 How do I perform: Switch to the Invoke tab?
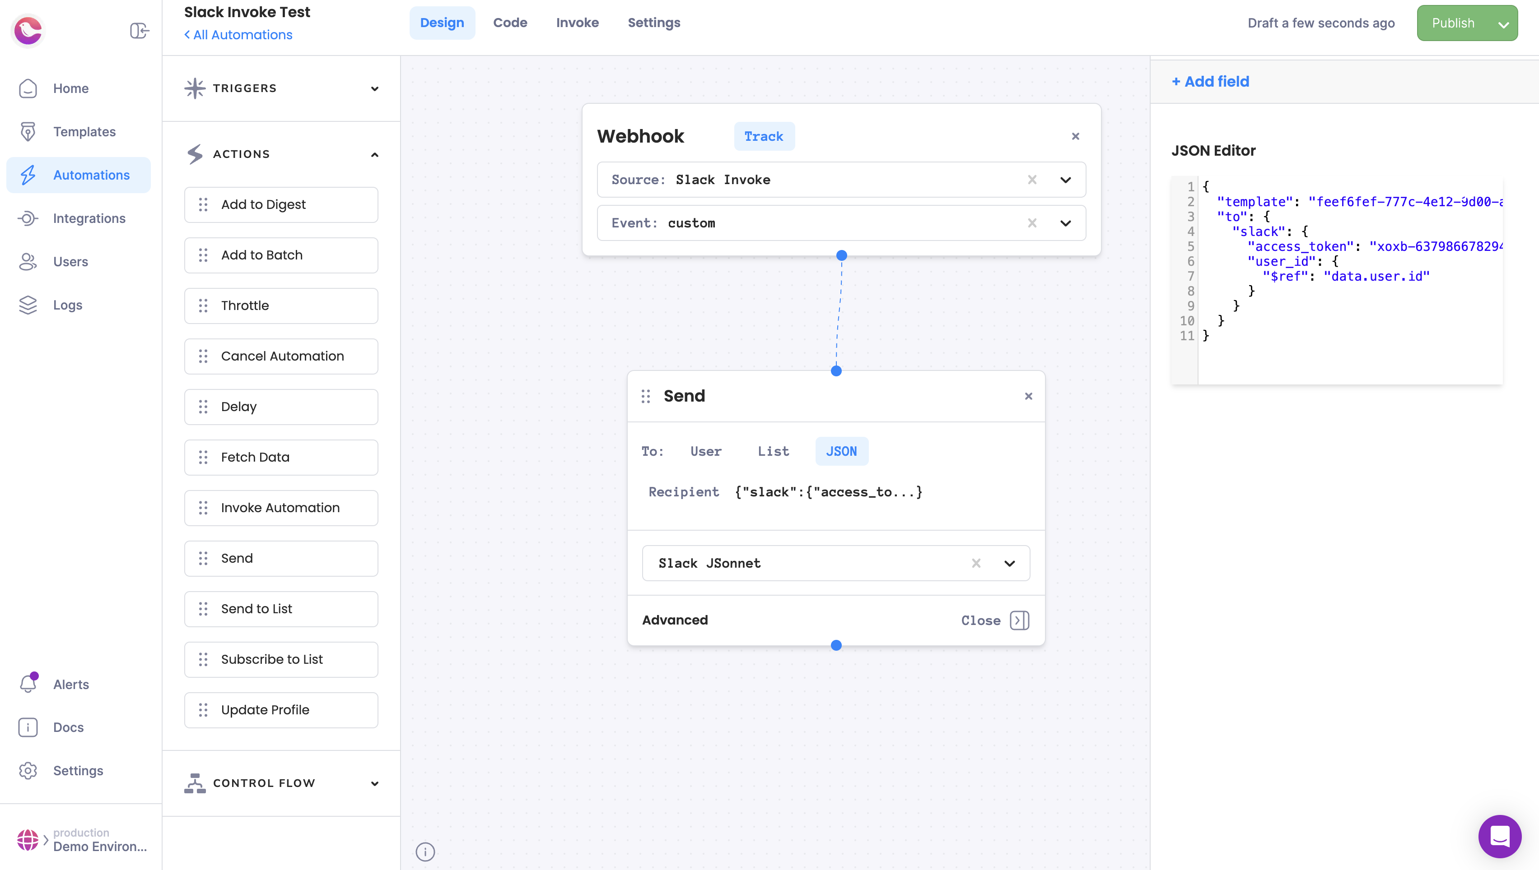577,23
